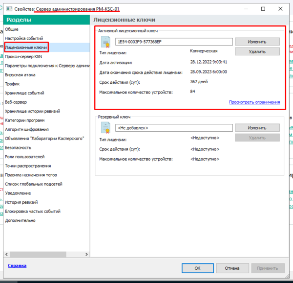Open the Уведомление section
The width and height of the screenshot is (293, 283).
(x=18, y=193)
